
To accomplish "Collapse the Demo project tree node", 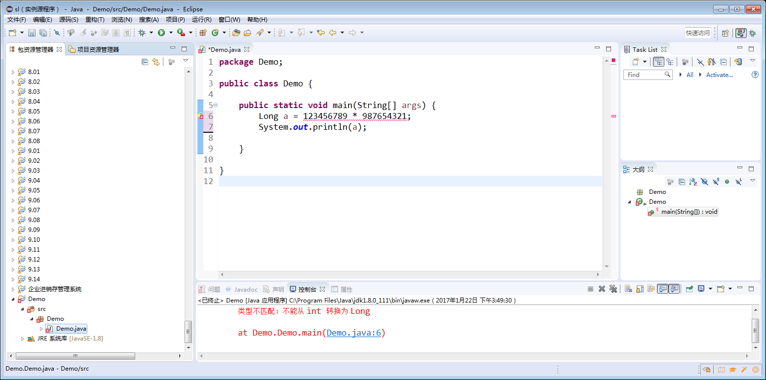I will tap(13, 299).
